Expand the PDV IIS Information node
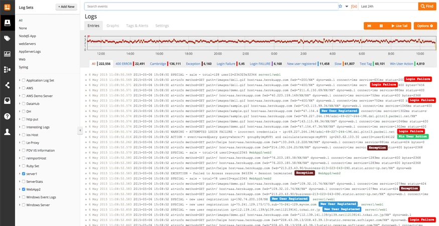This screenshot has width=439, height=226. tap(20, 150)
